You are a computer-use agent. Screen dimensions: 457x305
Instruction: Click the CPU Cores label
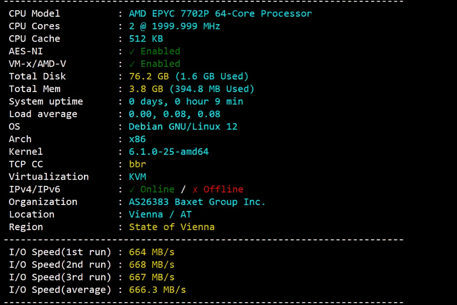34,26
